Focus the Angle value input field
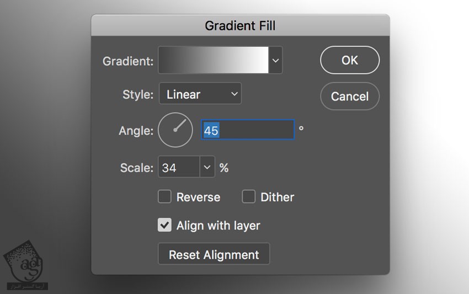Image resolution: width=469 pixels, height=294 pixels. (x=247, y=131)
